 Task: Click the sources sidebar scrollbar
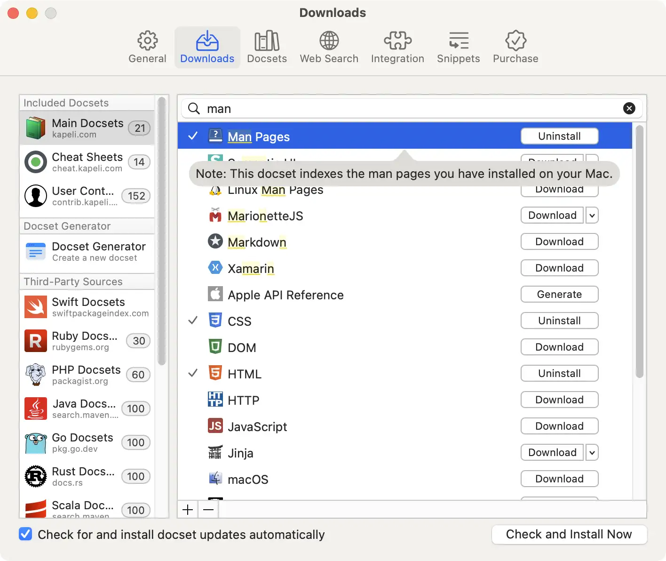pyautogui.click(x=162, y=231)
